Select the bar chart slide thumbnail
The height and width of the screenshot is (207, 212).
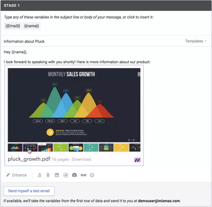[45, 147]
